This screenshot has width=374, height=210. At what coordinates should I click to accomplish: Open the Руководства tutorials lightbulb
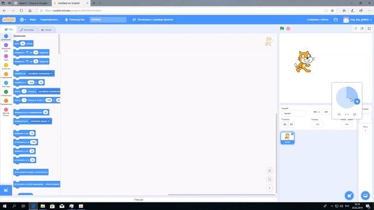[75, 19]
